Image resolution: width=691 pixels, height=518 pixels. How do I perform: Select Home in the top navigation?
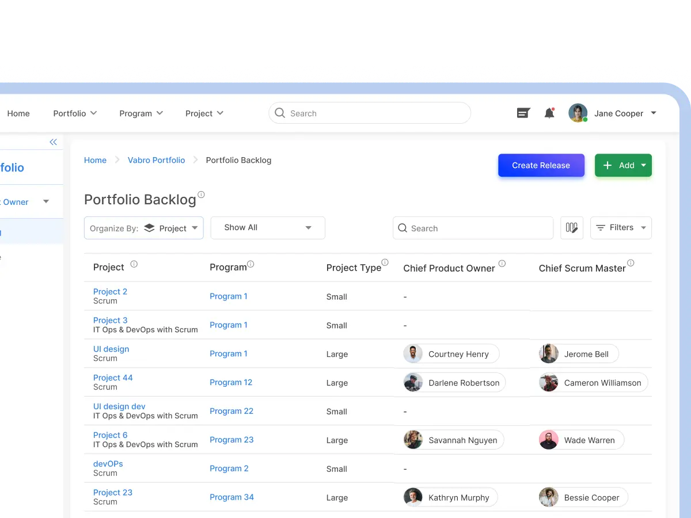[18, 113]
